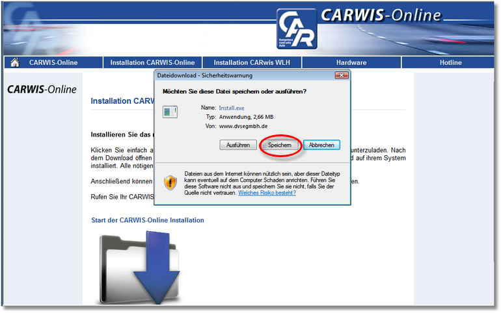Click the Abbrechen button
501x313 pixels.
(x=321, y=145)
